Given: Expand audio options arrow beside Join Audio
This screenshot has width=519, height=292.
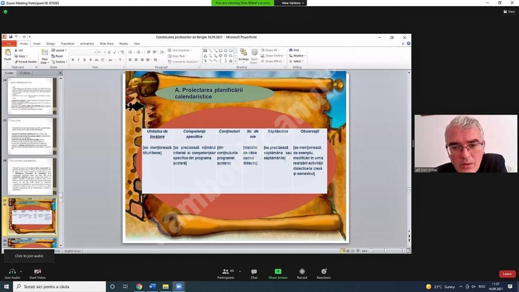Looking at the screenshot, I should 21,272.
